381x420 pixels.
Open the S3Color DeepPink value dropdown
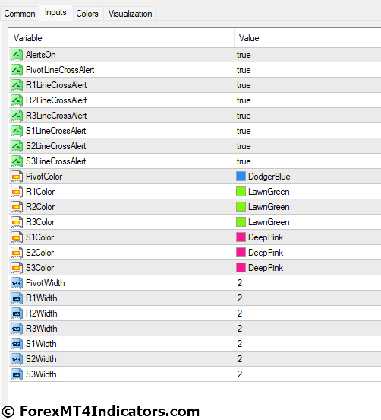[x=308, y=268]
